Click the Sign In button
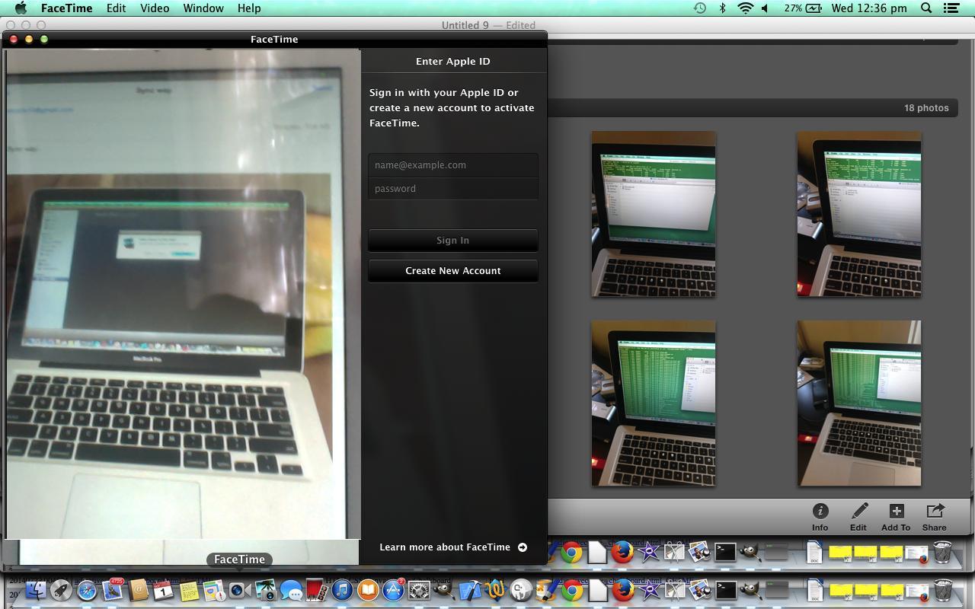 (453, 241)
